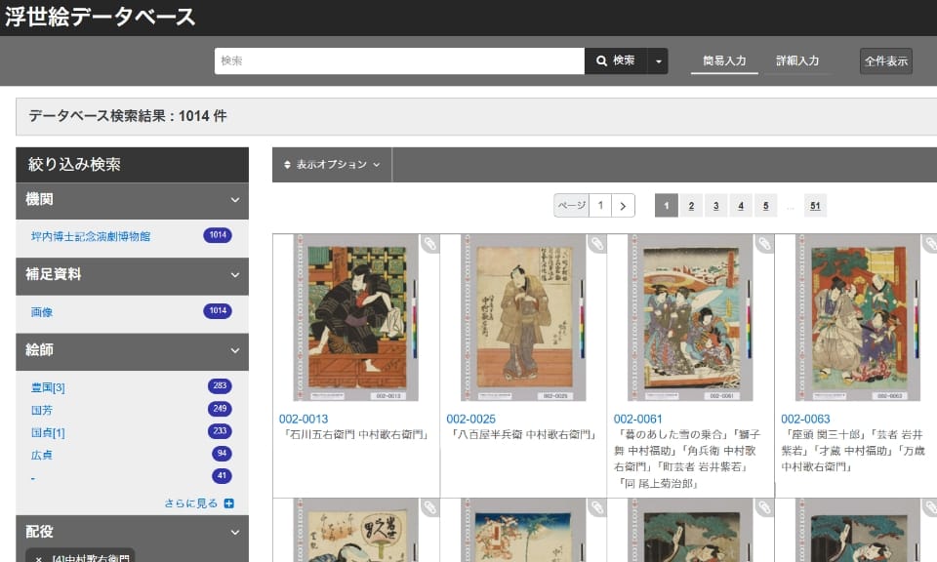The image size is (937, 562).
Task: Open thumbnail of print 002-0013
Action: (356, 318)
